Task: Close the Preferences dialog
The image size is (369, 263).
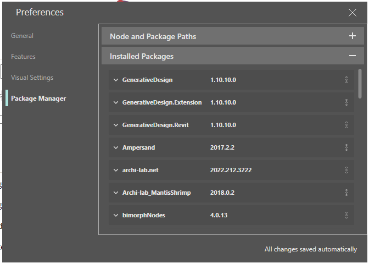Action: (x=353, y=13)
